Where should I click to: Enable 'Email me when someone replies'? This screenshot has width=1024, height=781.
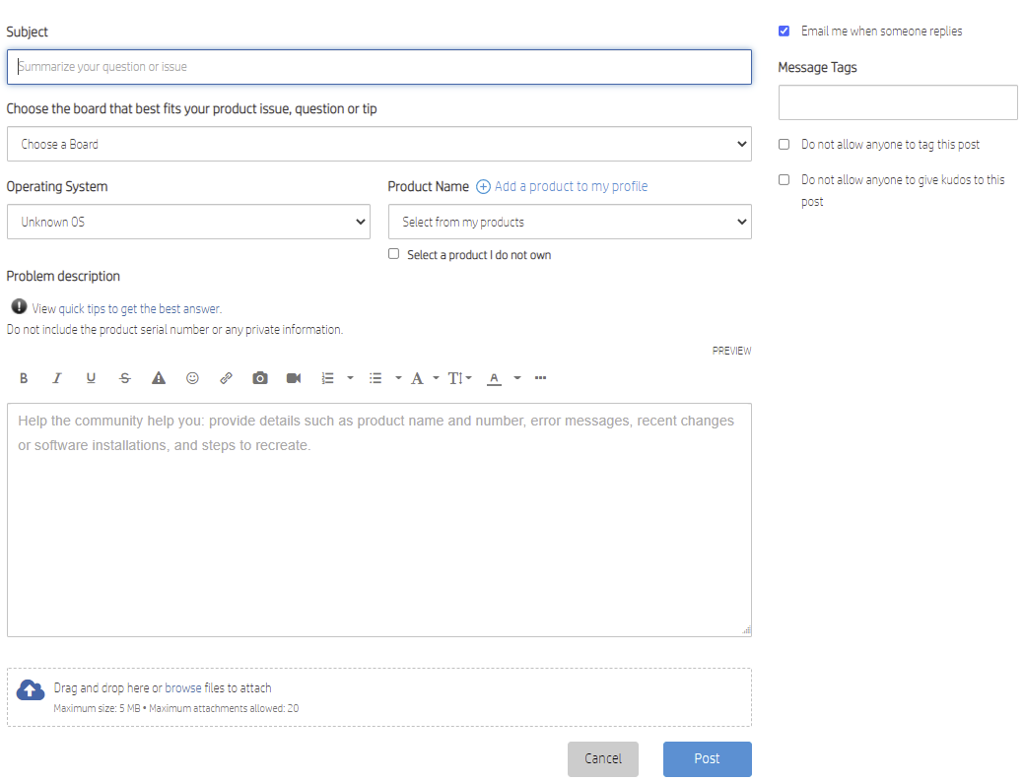tap(784, 31)
